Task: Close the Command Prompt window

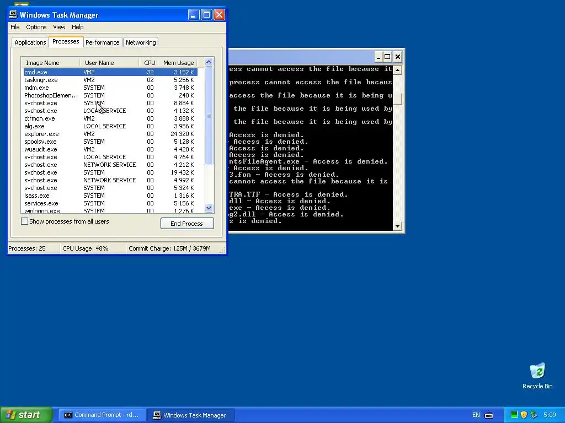Action: [397, 57]
